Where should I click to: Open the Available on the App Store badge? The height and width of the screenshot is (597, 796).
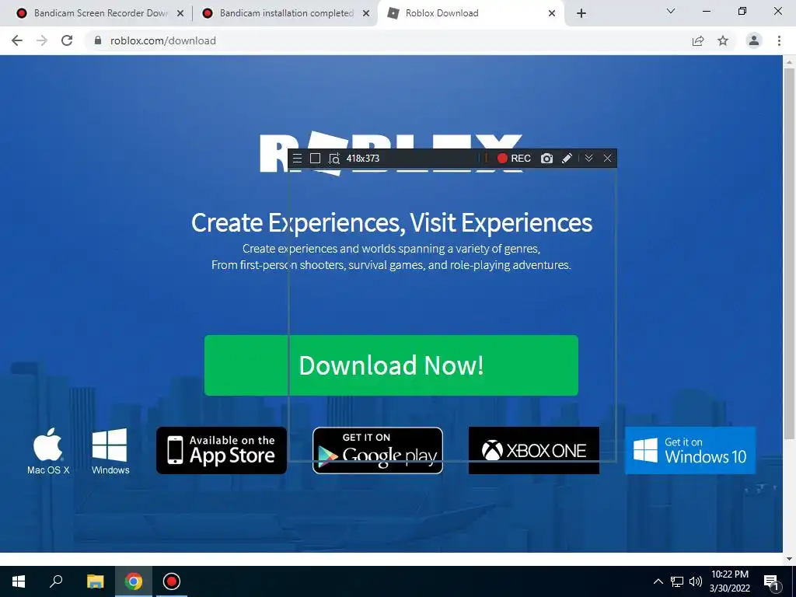pos(222,450)
